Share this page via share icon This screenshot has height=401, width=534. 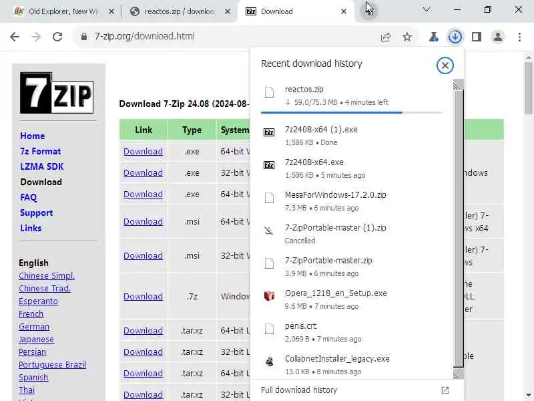[386, 37]
